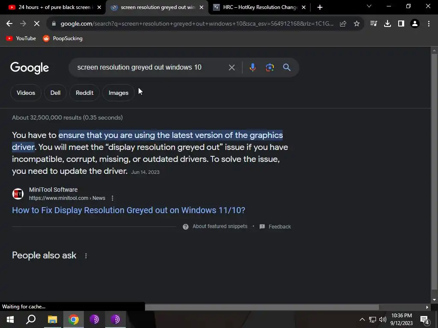Open the YouTube bookmark
Screen dimensions: 438x328
(21, 38)
